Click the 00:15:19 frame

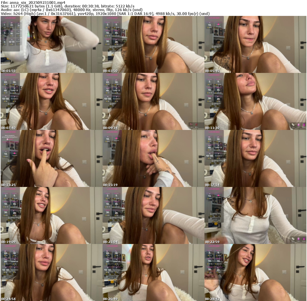153,158
